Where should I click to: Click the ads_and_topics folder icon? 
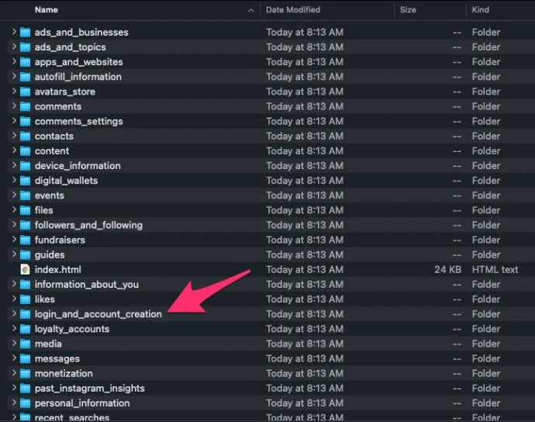click(26, 47)
